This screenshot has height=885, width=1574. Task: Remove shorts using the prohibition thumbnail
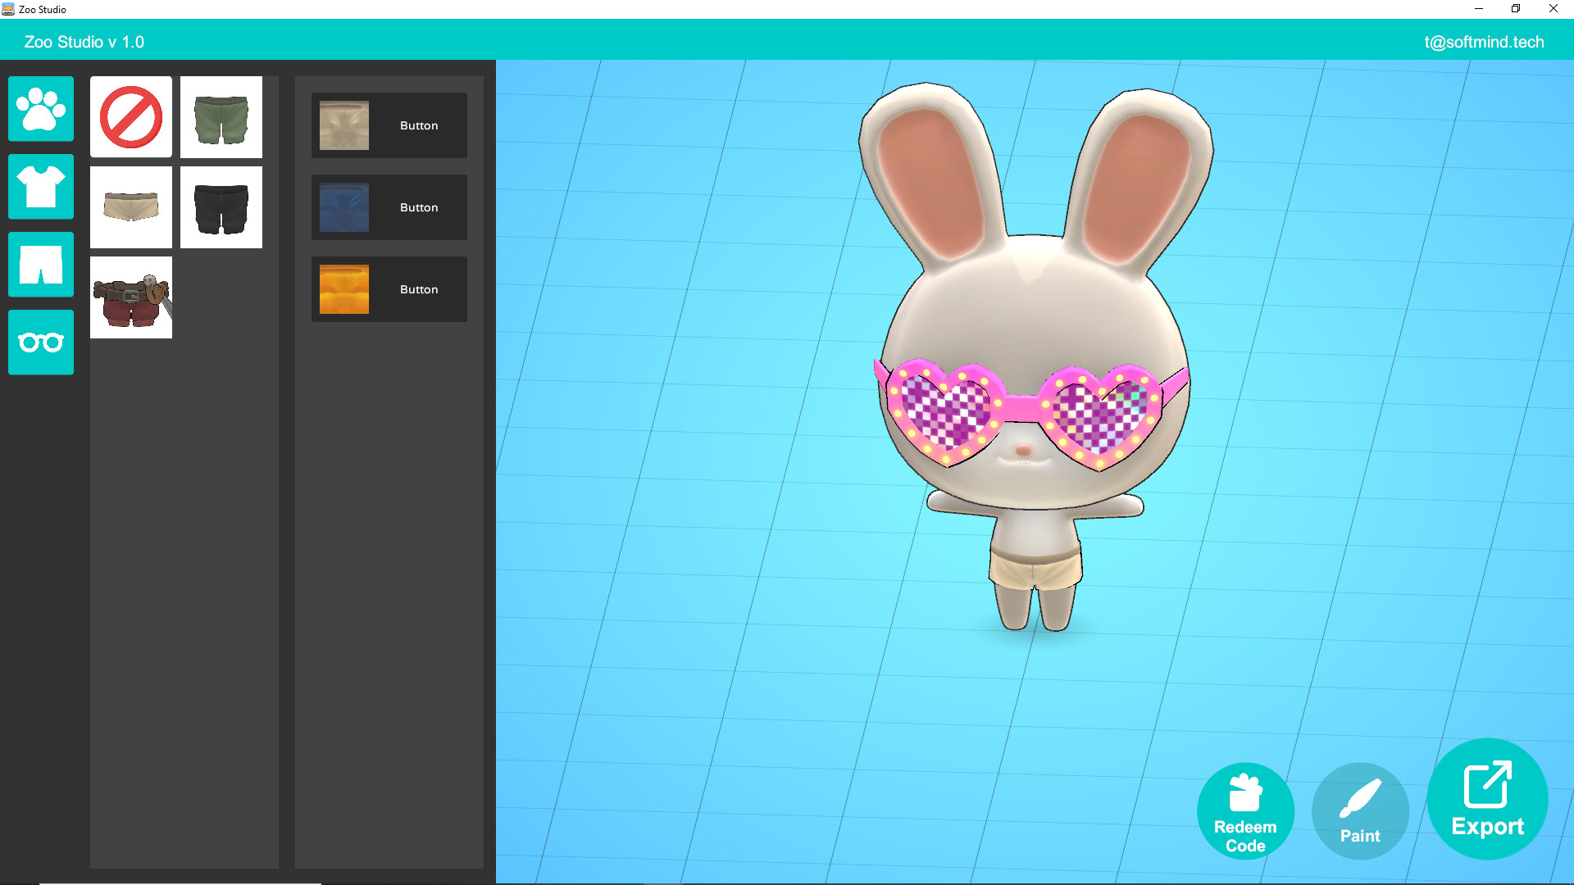130,116
